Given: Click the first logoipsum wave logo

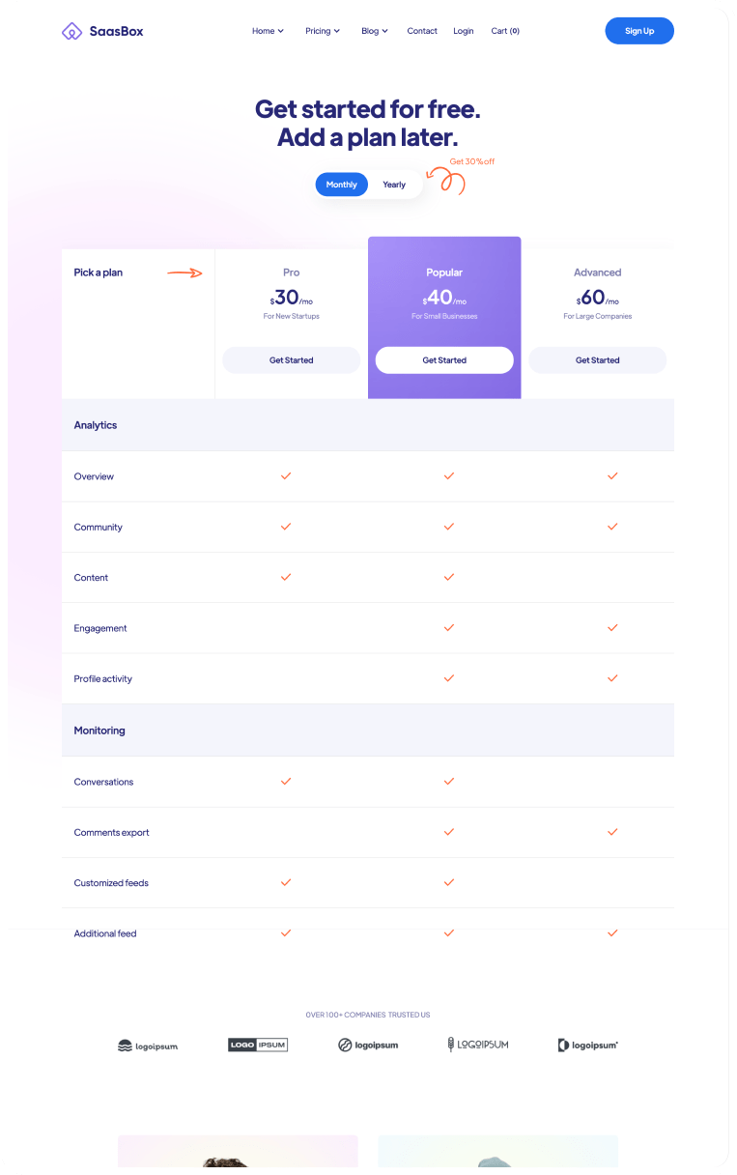Looking at the screenshot, I should (x=148, y=1046).
